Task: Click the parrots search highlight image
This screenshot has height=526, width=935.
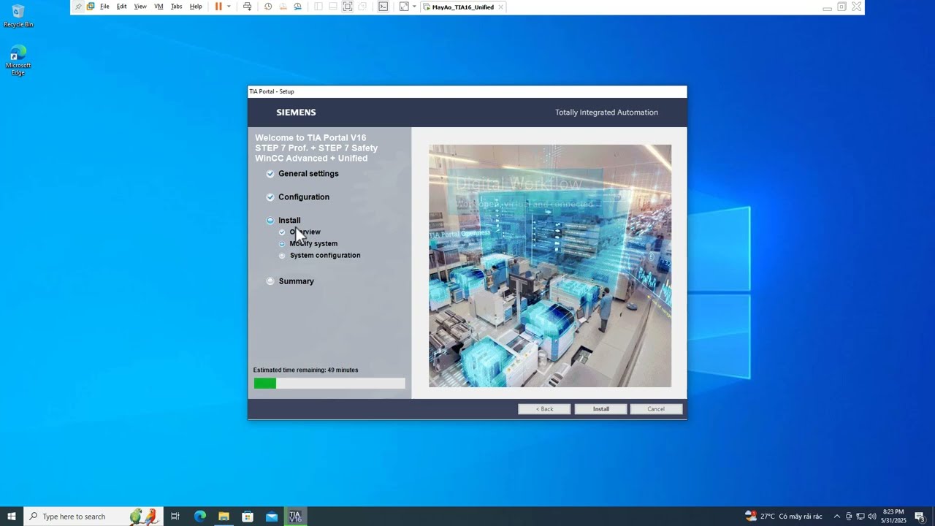Action: coord(143,517)
